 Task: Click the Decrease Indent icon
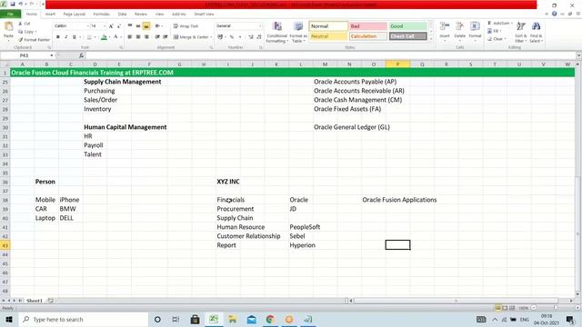157,37
